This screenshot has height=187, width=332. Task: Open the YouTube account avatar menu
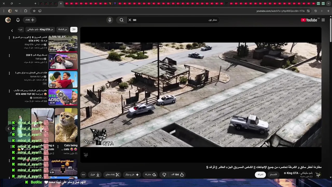[8, 20]
